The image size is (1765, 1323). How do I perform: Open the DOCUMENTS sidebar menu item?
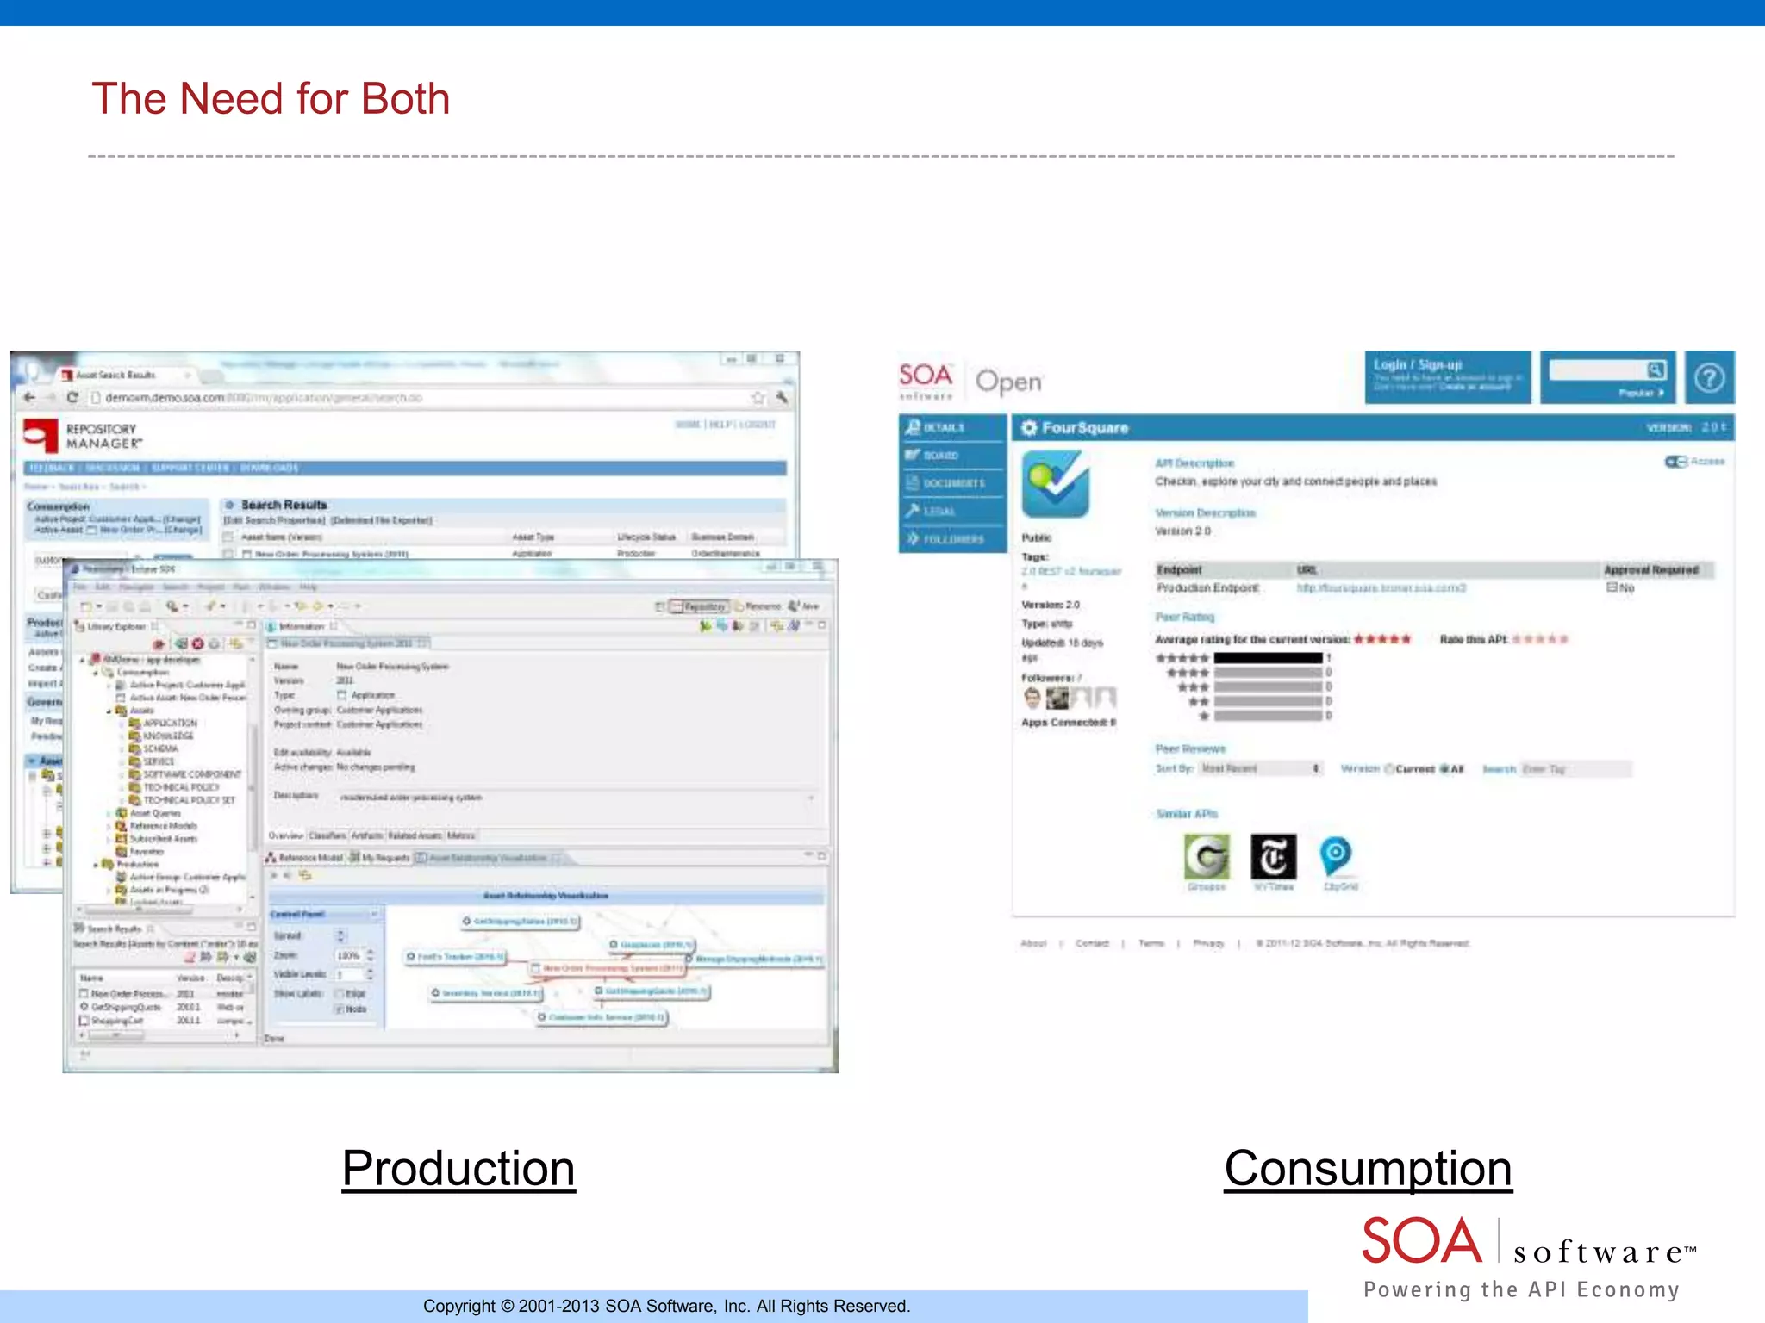[952, 483]
